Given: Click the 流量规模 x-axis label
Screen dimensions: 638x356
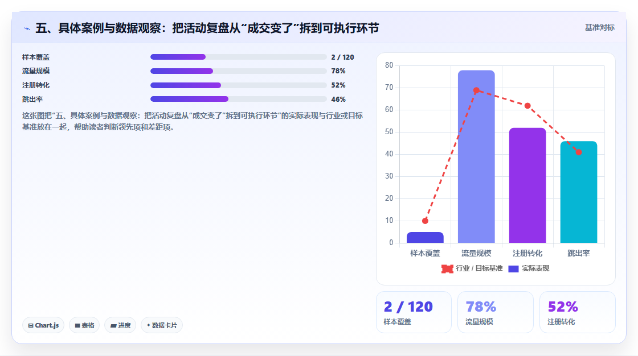Looking at the screenshot, I should pyautogui.click(x=476, y=253).
